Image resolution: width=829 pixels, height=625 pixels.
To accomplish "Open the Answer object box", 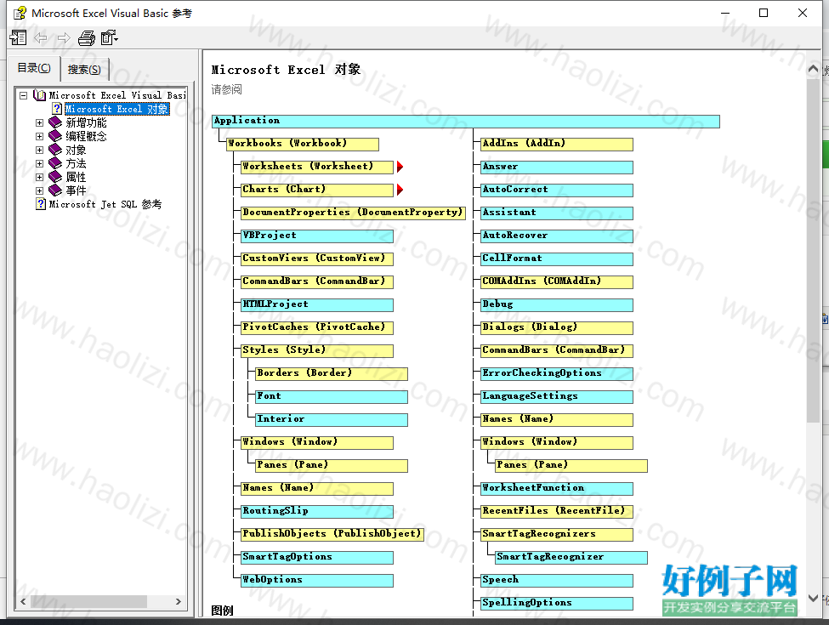I will (557, 167).
